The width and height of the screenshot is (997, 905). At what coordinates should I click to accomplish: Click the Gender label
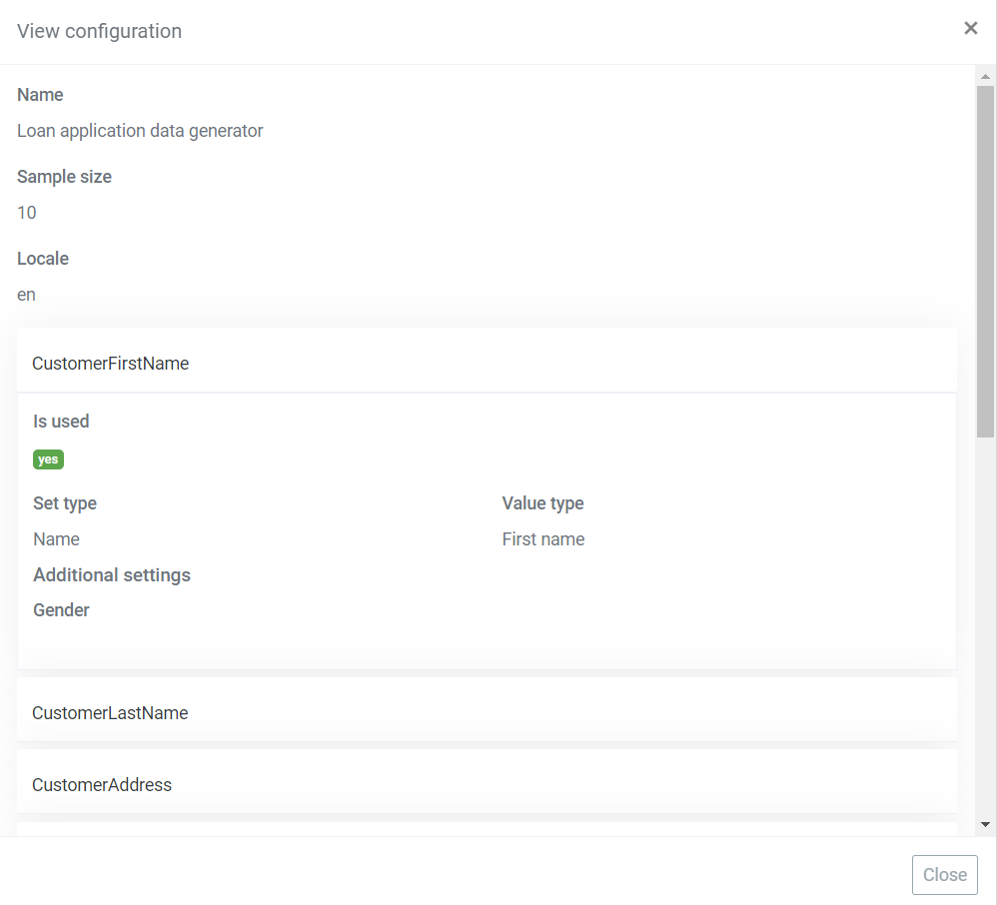click(x=61, y=610)
